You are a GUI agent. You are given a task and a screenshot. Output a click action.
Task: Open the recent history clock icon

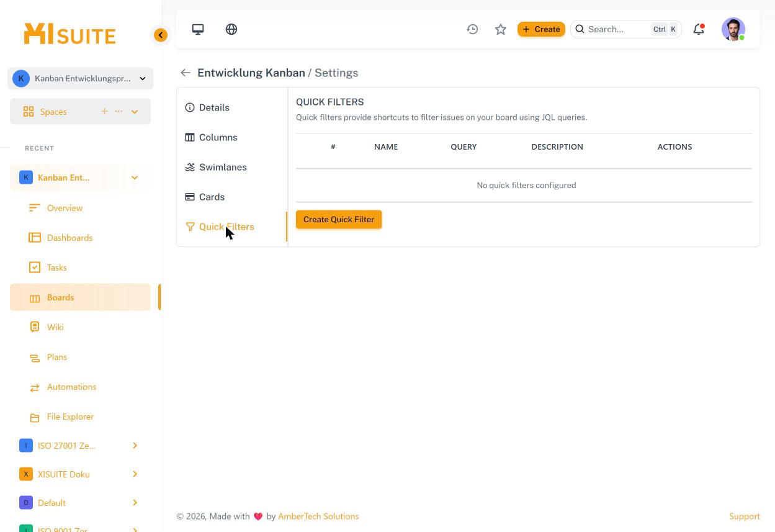[x=472, y=29]
